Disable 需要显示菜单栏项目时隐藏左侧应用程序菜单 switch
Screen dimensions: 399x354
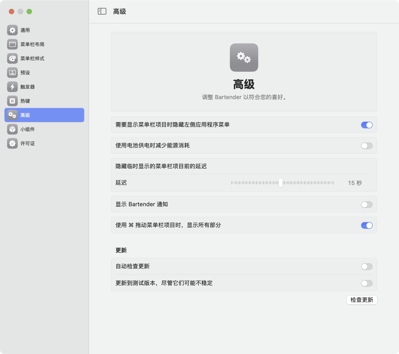[x=366, y=125]
